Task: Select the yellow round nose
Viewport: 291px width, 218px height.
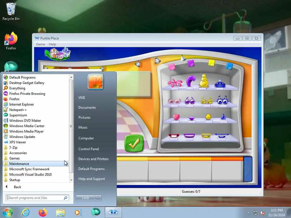Action: click(208, 117)
